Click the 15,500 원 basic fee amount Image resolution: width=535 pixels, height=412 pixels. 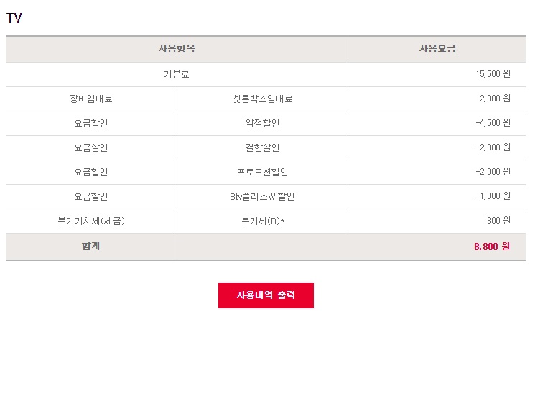492,75
